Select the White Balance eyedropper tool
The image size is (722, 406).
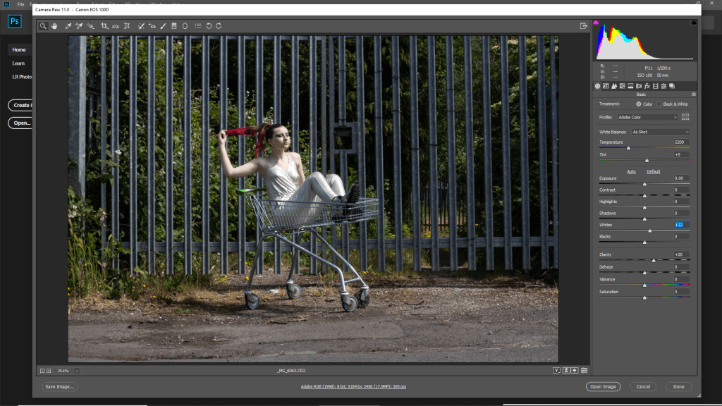(68, 26)
